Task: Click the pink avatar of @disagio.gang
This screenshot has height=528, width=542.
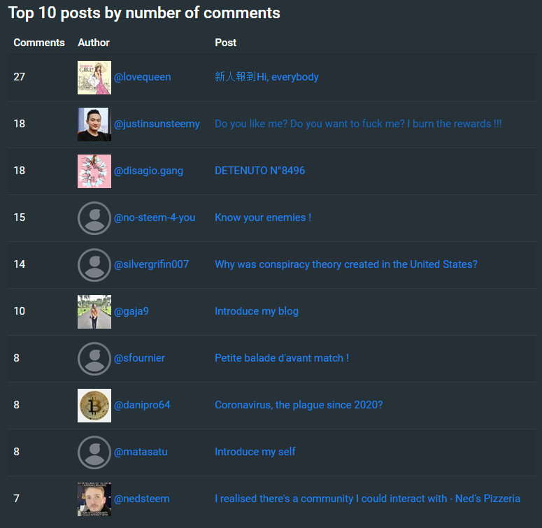Action: (94, 171)
